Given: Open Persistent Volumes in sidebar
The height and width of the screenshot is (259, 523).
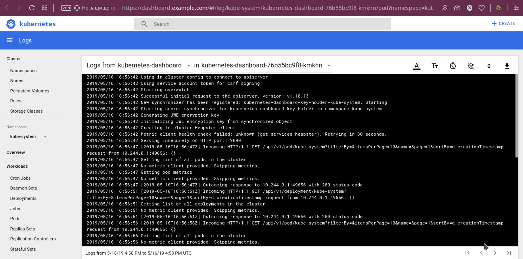Looking at the screenshot, I should coord(30,91).
